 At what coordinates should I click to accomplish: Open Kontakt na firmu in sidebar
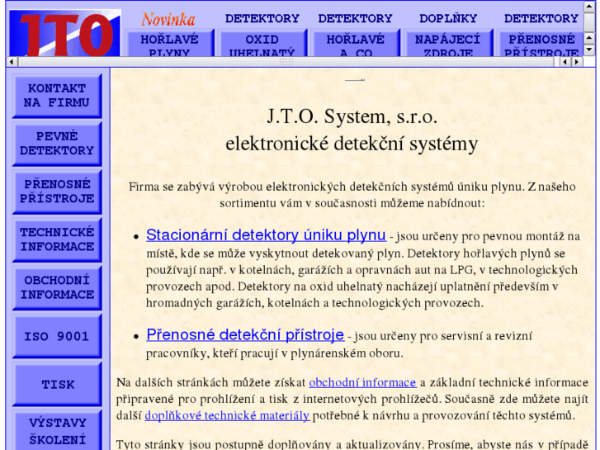tap(57, 96)
